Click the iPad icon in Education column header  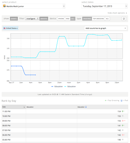point(86,107)
